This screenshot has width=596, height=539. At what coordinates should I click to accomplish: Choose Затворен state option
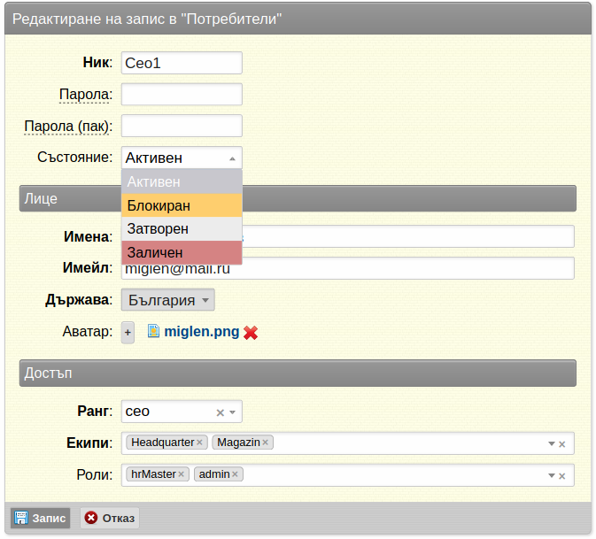coord(182,229)
